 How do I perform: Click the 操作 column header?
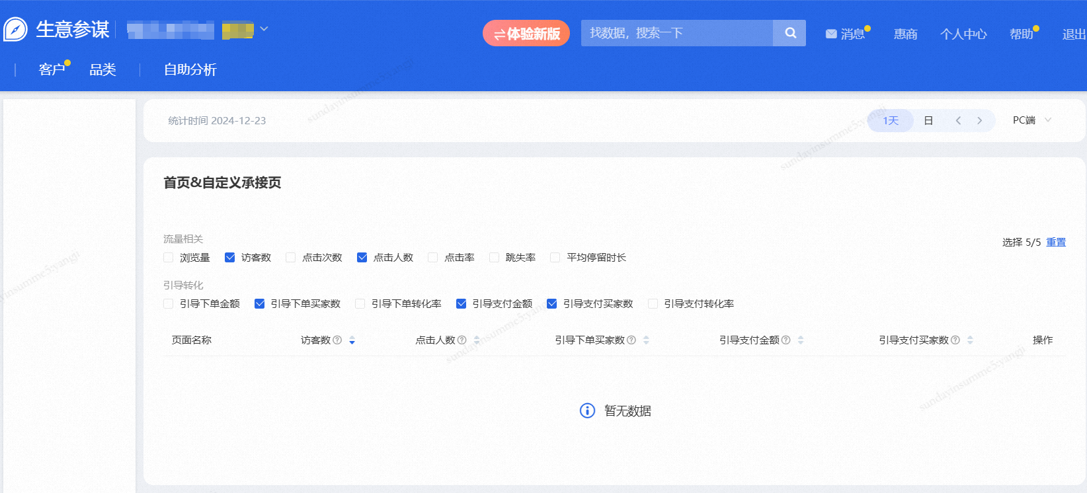[1043, 340]
